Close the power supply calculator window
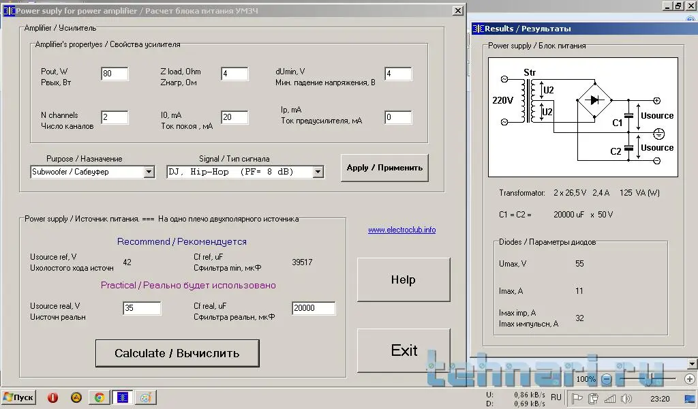The width and height of the screenshot is (698, 409). coord(457,11)
